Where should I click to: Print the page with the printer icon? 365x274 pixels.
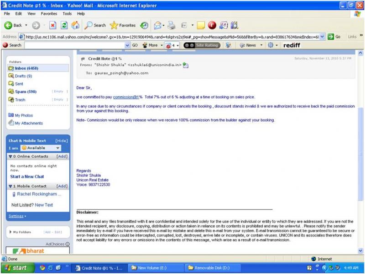pos(172,26)
